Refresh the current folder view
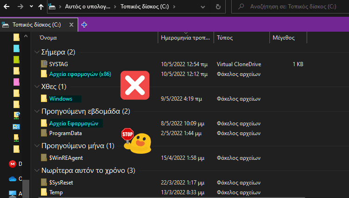The image size is (349, 198). coord(218,7)
